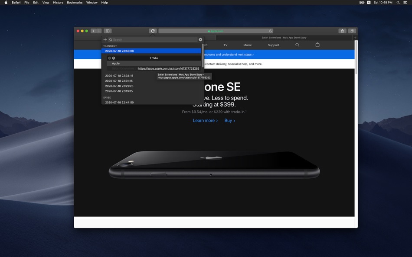Open the apps.apple.com story link
Image resolution: width=412 pixels, height=257 pixels.
(169, 68)
